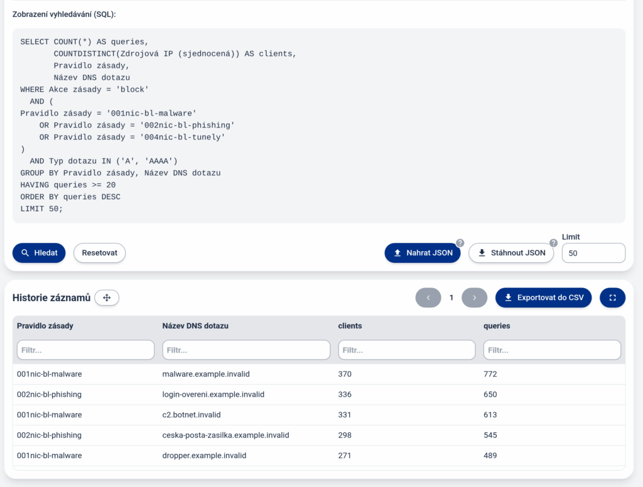Expand table to fullscreen view
Screen dimensions: 643x487
pyautogui.click(x=613, y=297)
